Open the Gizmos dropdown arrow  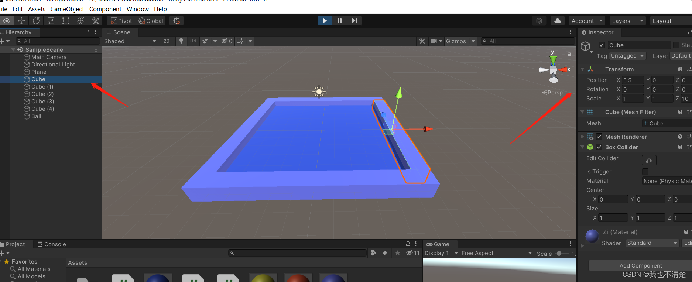point(473,41)
